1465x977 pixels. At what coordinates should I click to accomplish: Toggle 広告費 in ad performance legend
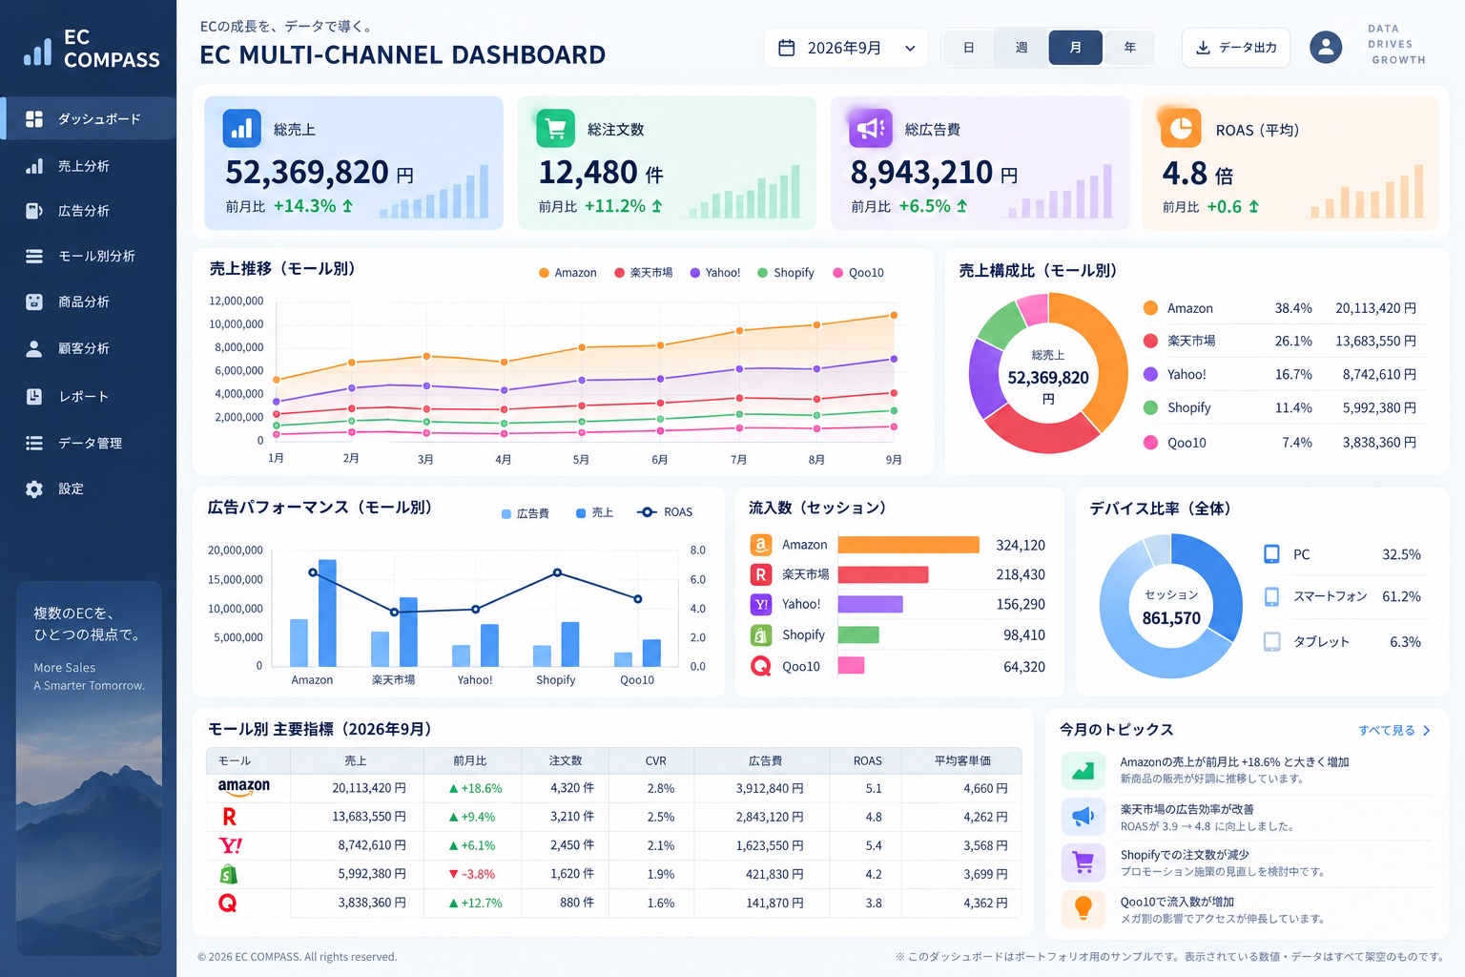[x=526, y=513]
